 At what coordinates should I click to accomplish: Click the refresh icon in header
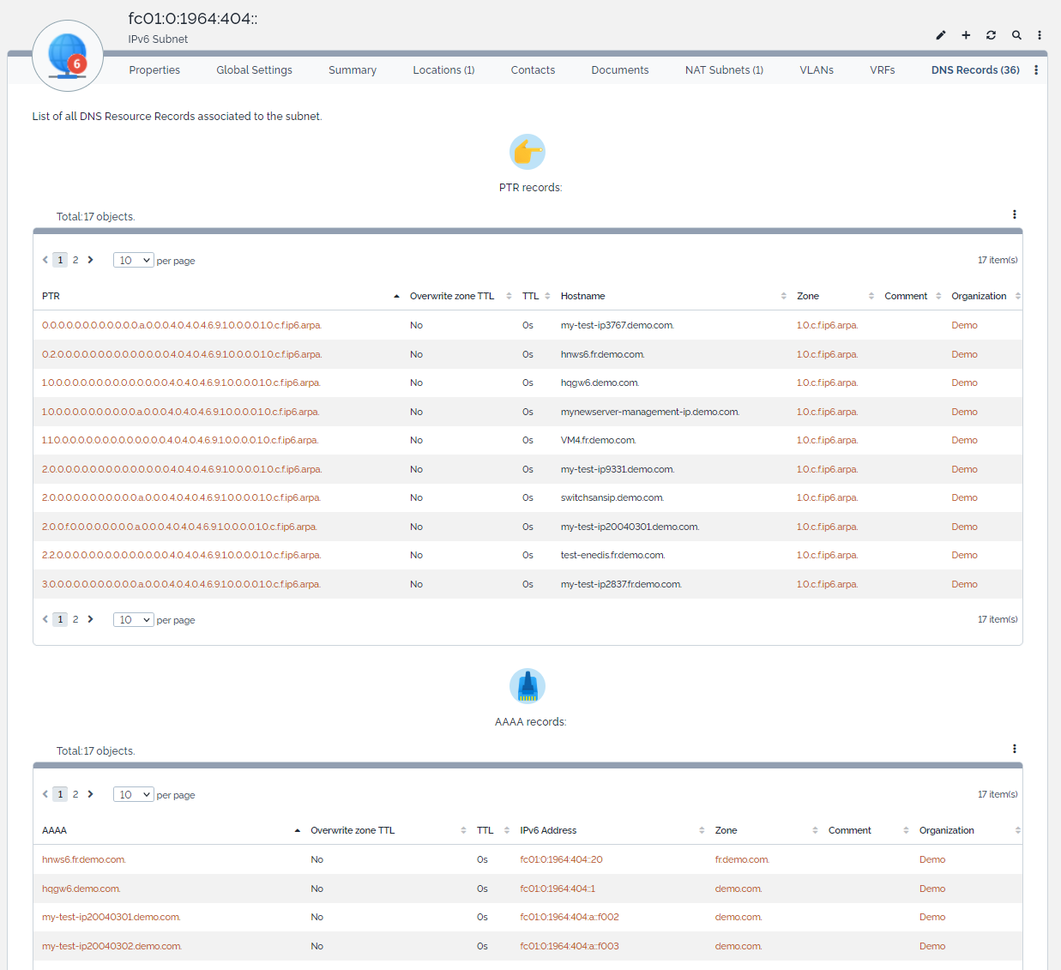(991, 35)
